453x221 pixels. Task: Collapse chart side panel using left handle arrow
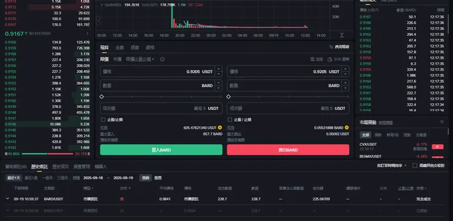click(x=98, y=21)
